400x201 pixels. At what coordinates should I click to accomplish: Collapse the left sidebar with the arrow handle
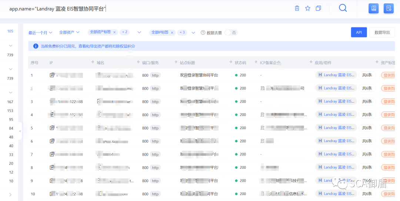click(20, 131)
